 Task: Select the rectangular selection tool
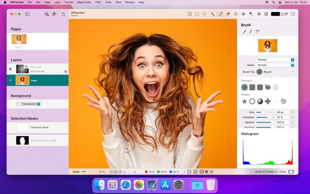[x=197, y=14]
